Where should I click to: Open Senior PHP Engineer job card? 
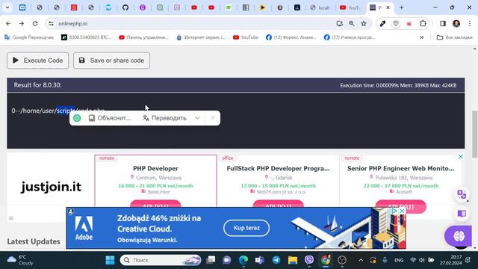[x=400, y=181]
